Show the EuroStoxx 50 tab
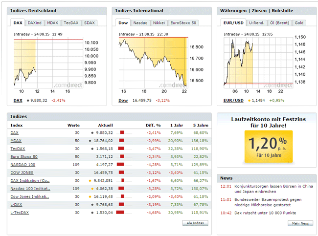 (183, 23)
